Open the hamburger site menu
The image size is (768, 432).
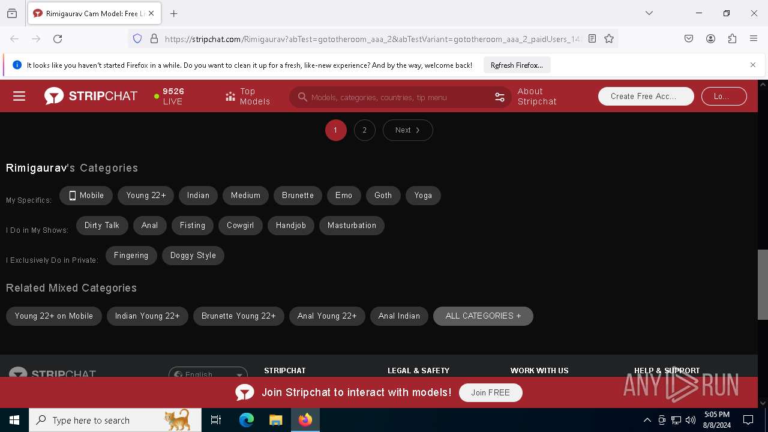tap(19, 96)
